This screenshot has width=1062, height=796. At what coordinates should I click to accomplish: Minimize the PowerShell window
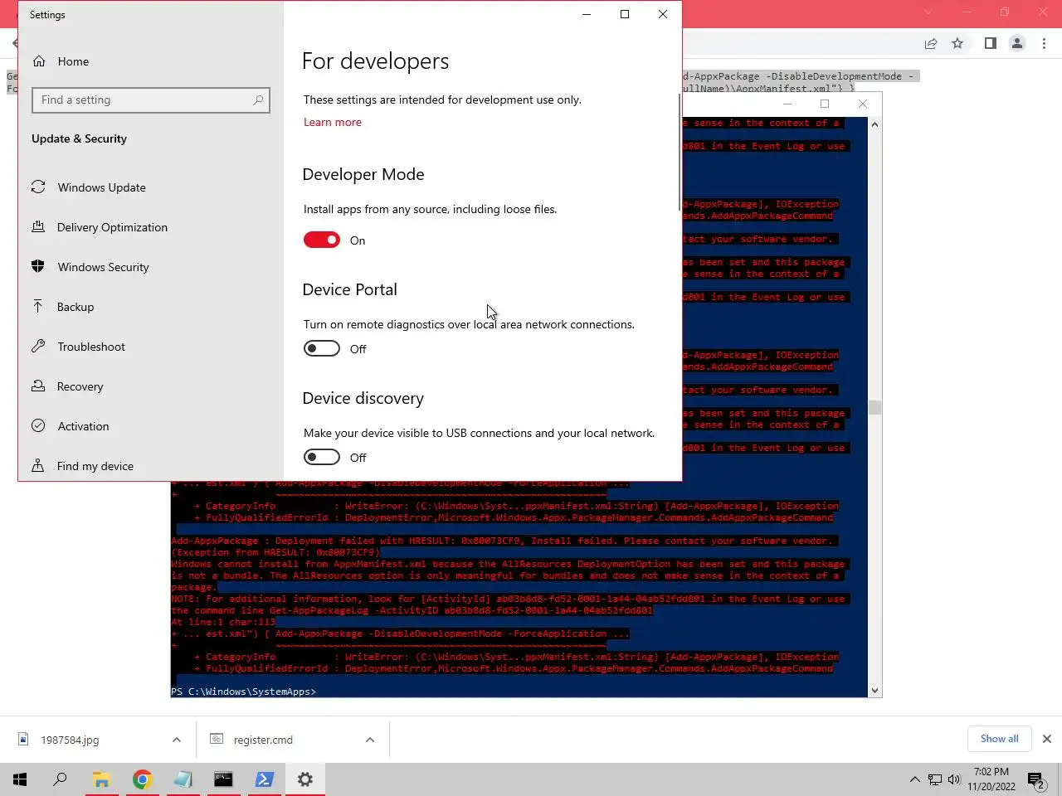click(x=787, y=104)
